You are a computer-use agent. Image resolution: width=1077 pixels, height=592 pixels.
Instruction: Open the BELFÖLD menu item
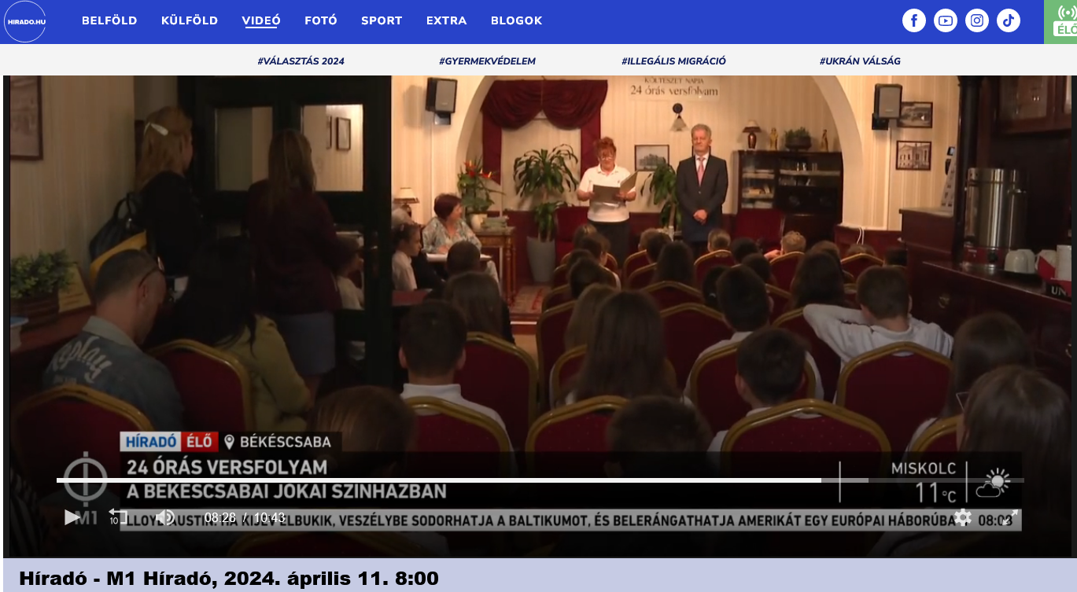[109, 21]
